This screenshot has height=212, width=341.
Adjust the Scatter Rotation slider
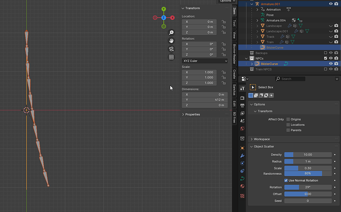click(308, 187)
